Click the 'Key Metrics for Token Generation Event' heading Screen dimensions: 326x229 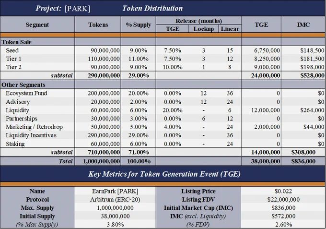[164, 174]
